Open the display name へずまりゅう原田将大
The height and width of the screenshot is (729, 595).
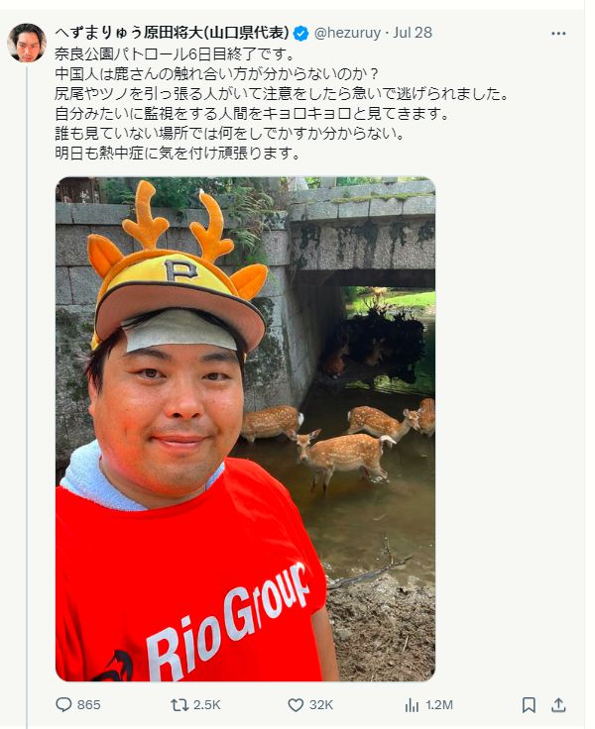pos(173,33)
